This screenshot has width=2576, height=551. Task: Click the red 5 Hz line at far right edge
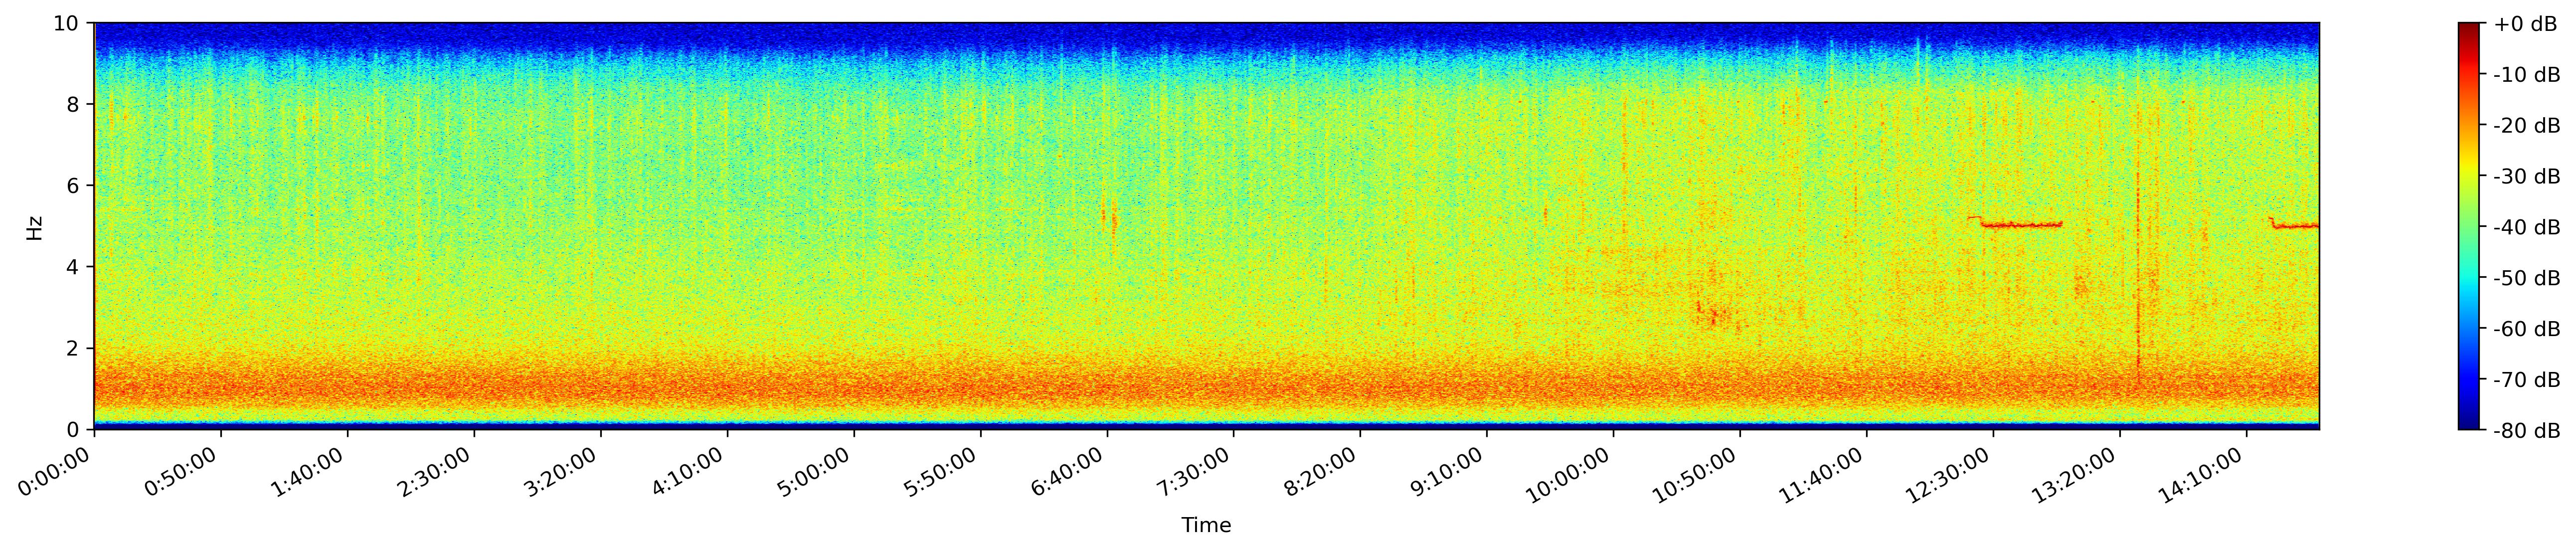click(2300, 226)
